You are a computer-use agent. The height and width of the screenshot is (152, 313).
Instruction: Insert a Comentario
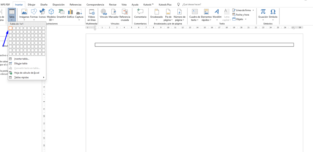click(x=140, y=14)
